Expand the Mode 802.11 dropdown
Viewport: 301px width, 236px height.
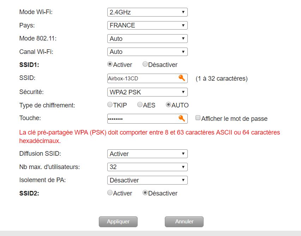148,38
